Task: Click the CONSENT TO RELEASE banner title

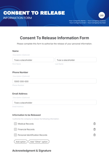Action: (x=34, y=13)
